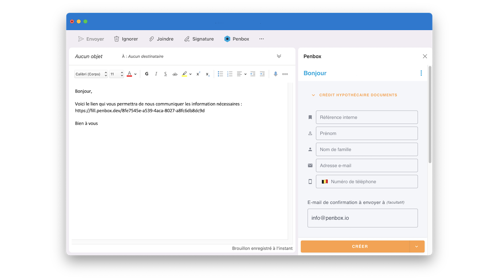Click the info@penbox.io confirmation email field
Image resolution: width=499 pixels, height=280 pixels.
pyautogui.click(x=363, y=218)
